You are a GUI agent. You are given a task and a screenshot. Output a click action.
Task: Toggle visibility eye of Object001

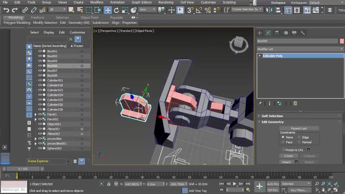point(40,124)
